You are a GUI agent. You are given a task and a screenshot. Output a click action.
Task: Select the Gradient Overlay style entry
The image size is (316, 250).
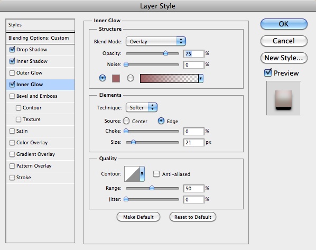(35, 154)
